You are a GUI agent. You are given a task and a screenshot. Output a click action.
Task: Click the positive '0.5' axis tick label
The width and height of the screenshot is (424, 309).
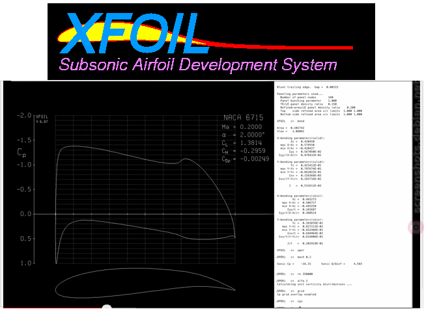pos(25,239)
